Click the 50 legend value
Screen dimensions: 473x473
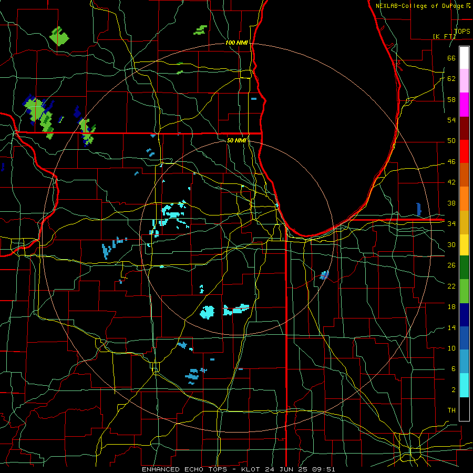451,140
